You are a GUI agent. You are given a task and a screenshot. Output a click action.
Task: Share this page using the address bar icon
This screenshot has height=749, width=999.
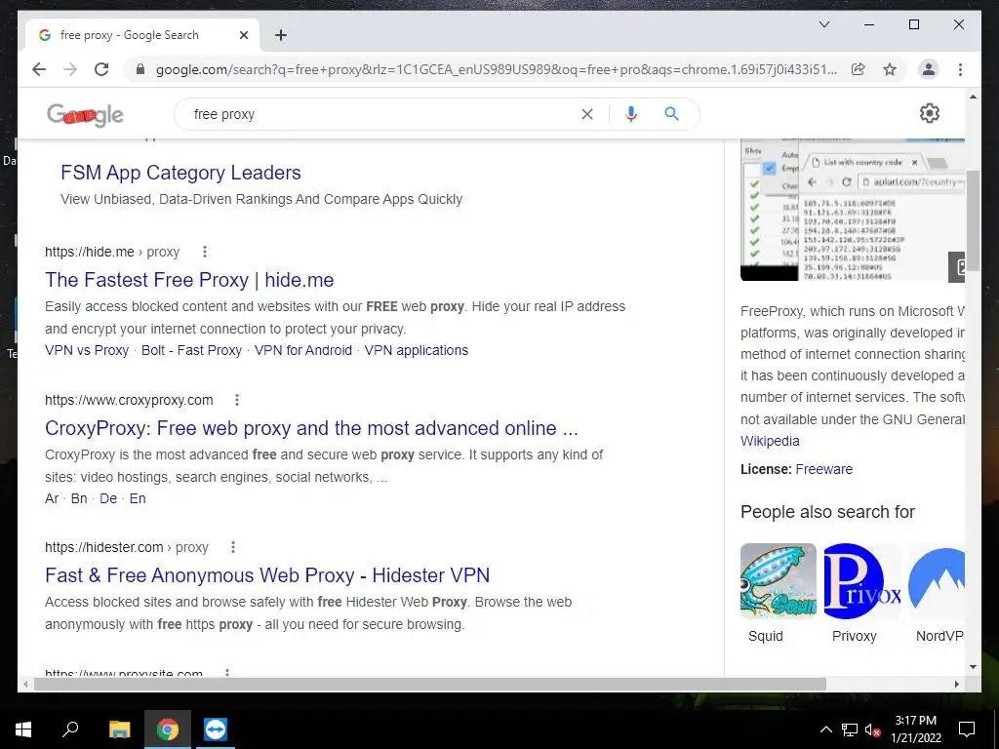(859, 69)
